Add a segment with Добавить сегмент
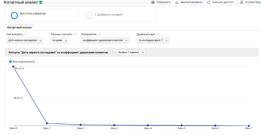 coord(109,15)
